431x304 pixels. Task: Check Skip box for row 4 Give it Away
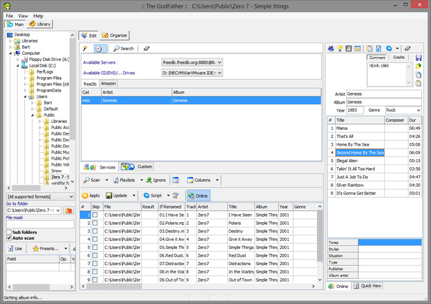[x=95, y=239]
